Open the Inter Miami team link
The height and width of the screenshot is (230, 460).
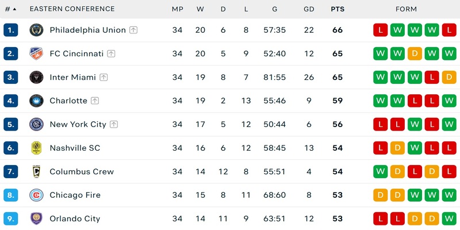(x=72, y=77)
